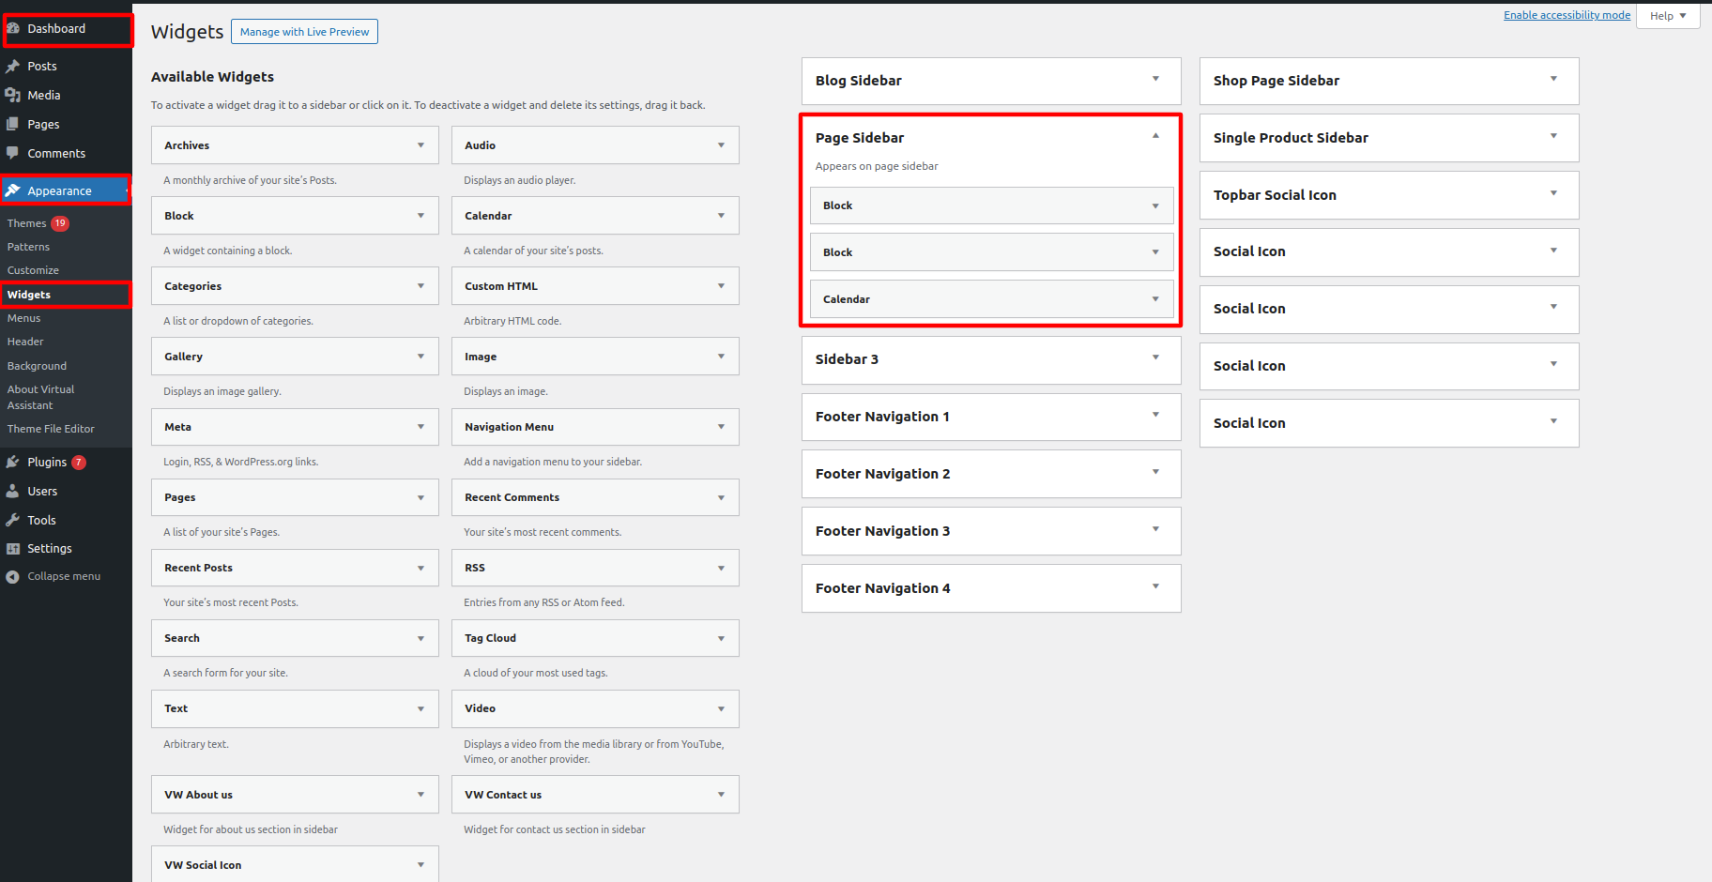Viewport: 1712px width, 882px height.
Task: Click the Settings sliders icon
Action: 13,549
